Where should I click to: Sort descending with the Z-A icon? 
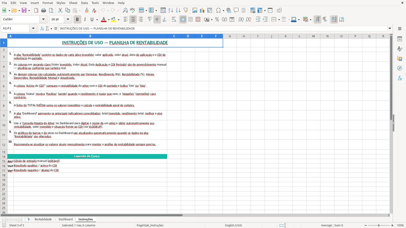(178, 10)
